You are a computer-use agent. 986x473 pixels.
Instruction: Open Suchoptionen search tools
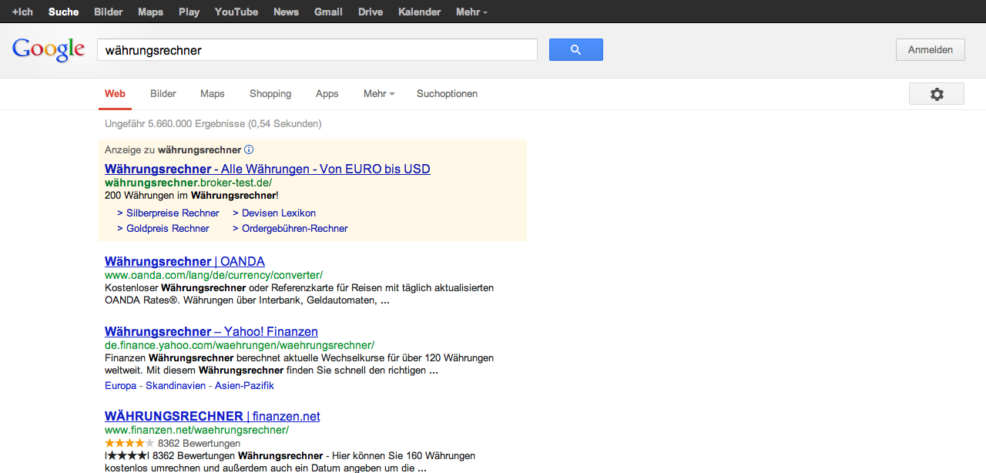coord(447,94)
